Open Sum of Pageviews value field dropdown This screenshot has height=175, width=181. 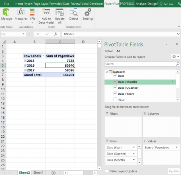tap(177, 147)
